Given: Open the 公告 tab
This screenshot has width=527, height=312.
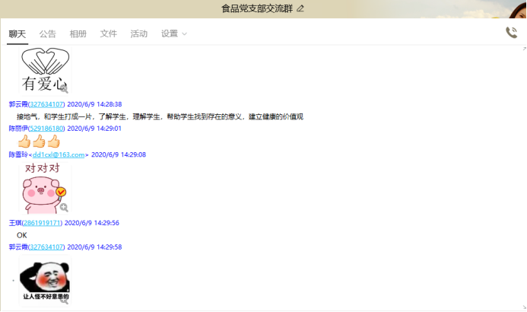Looking at the screenshot, I should (47, 34).
